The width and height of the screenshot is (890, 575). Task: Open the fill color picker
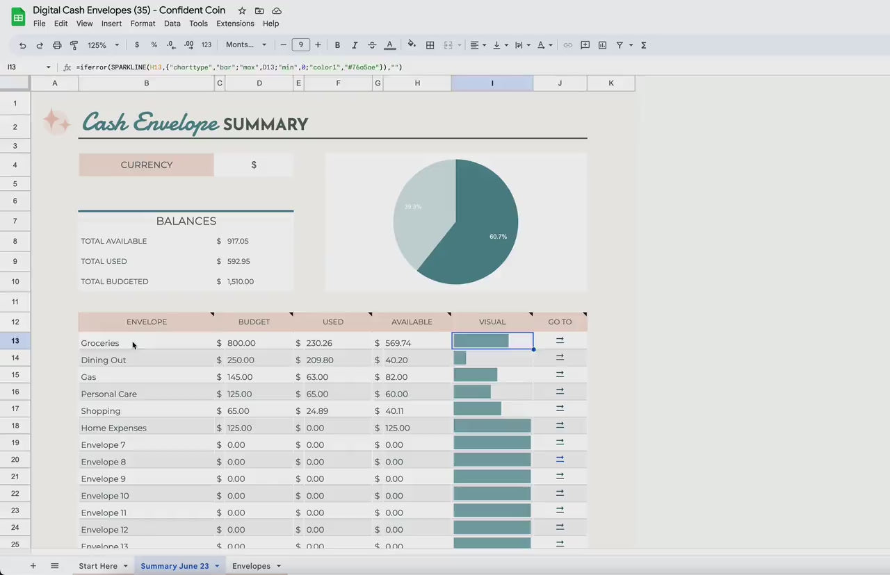coord(412,45)
